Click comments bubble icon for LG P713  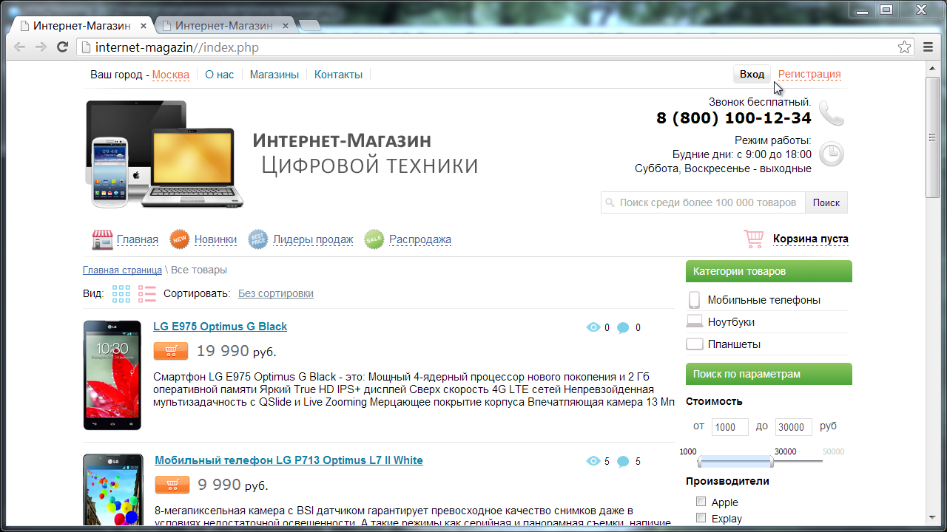[x=623, y=462]
